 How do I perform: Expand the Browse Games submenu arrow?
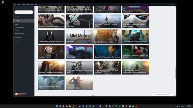(32, 28)
